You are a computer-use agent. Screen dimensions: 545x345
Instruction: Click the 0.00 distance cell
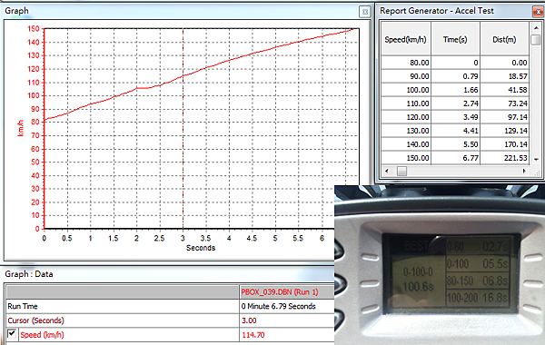(505, 63)
